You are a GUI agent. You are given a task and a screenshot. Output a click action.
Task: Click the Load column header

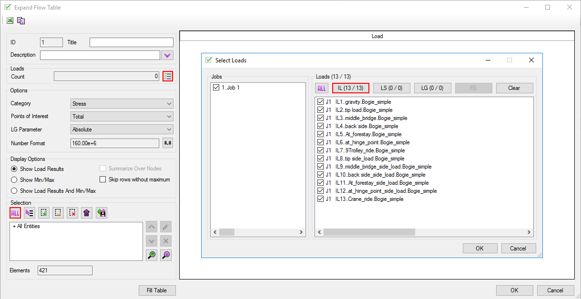pyautogui.click(x=377, y=36)
